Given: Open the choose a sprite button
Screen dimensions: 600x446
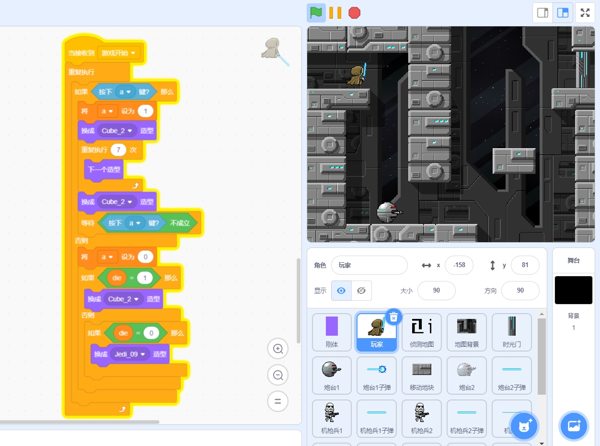Looking at the screenshot, I should coord(525,425).
